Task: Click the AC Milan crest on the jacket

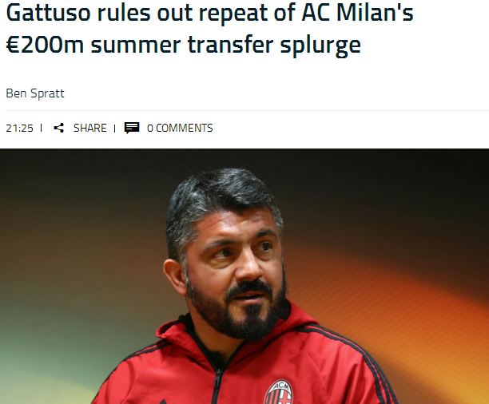Action: (279, 392)
